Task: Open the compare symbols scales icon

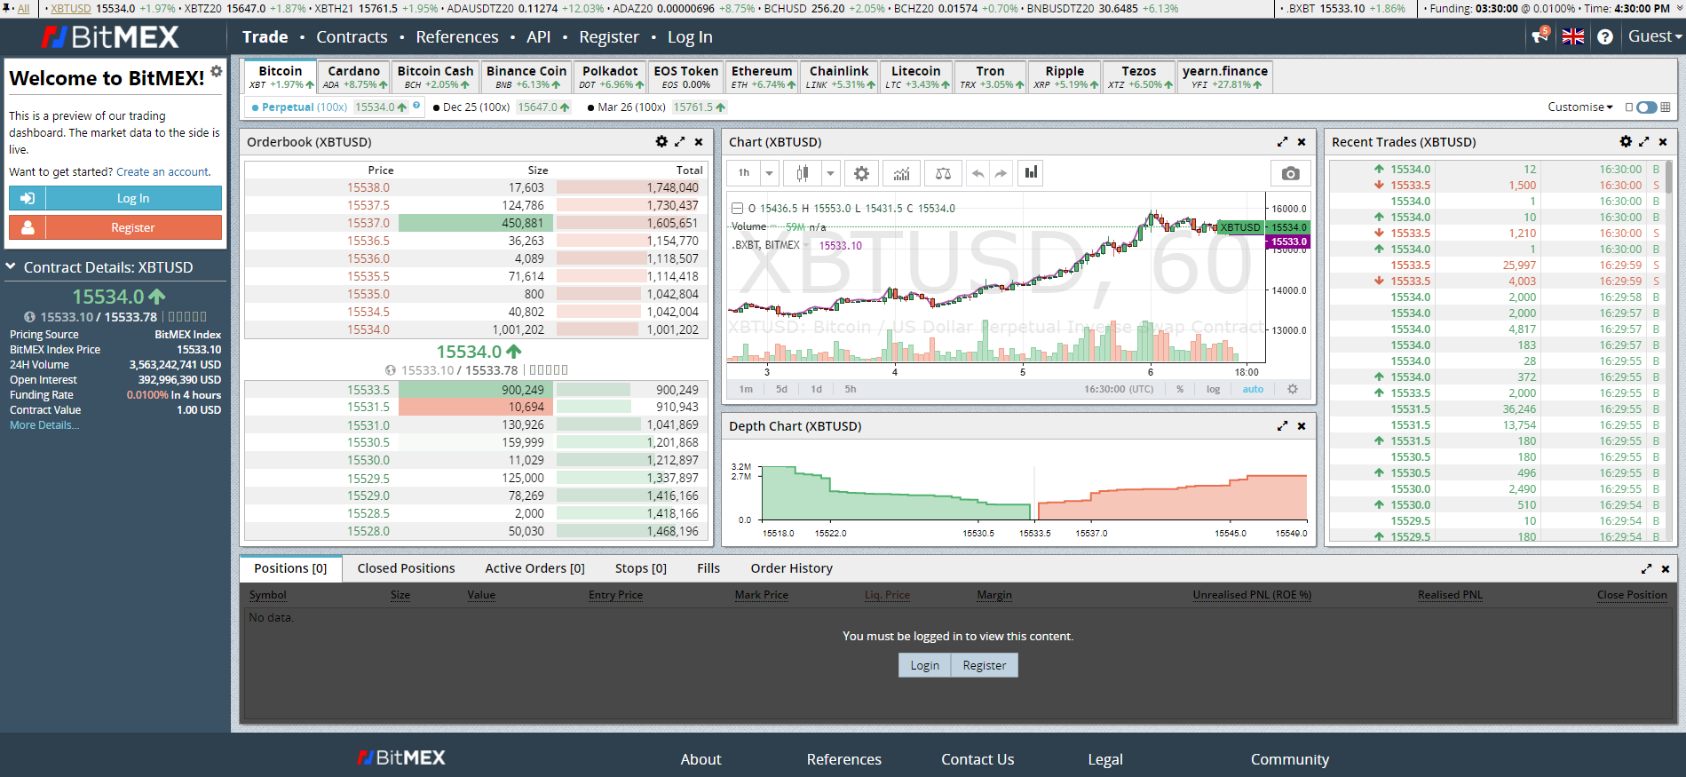Action: [943, 173]
